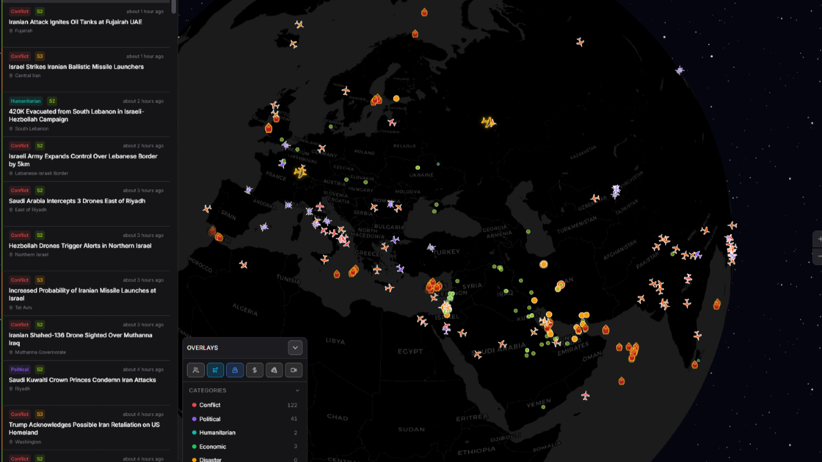This screenshot has width=822, height=462.
Task: Click the Humanitarian tag on the evacuation article
Action: point(26,101)
